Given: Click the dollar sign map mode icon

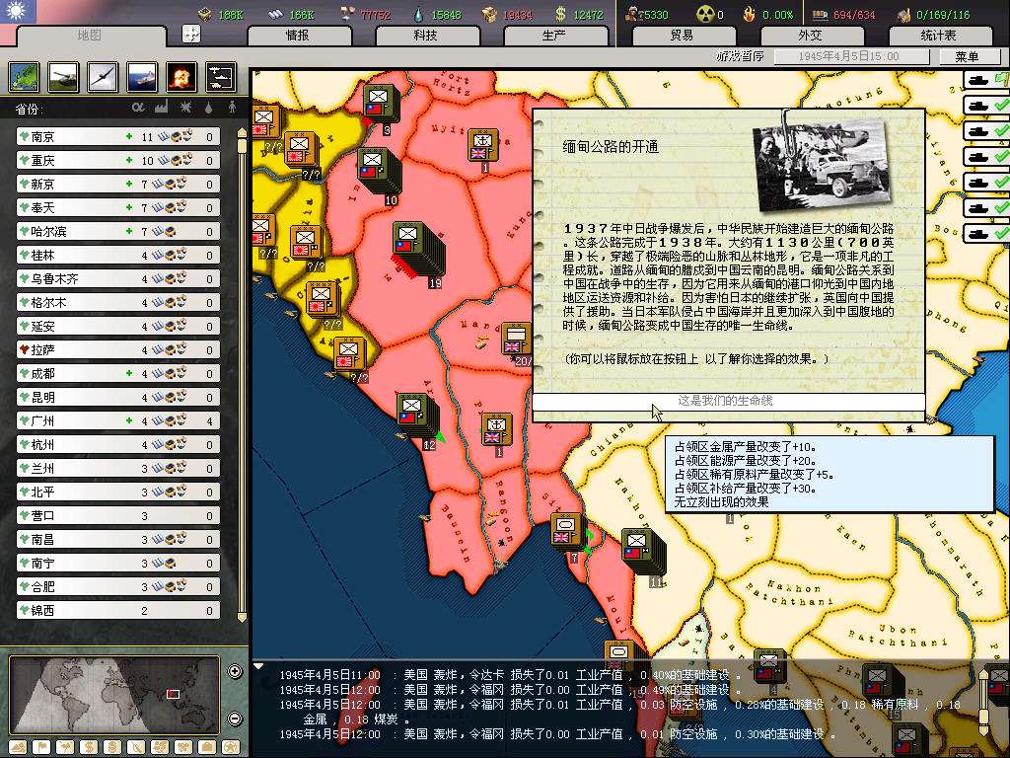Looking at the screenshot, I should point(87,746).
